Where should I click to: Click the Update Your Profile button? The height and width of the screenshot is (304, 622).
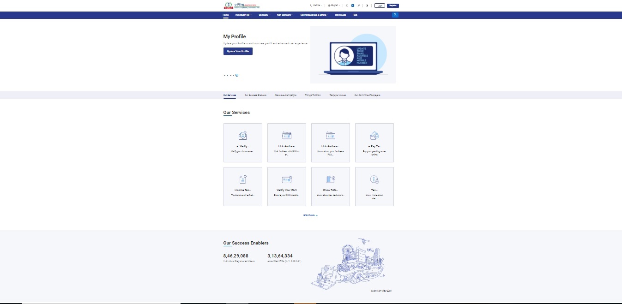[238, 51]
